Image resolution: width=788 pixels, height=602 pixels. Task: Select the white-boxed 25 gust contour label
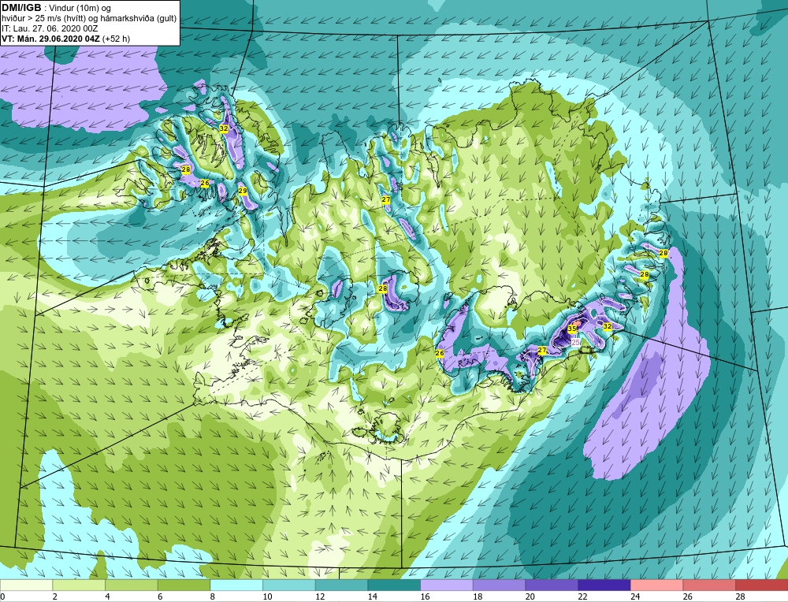577,342
